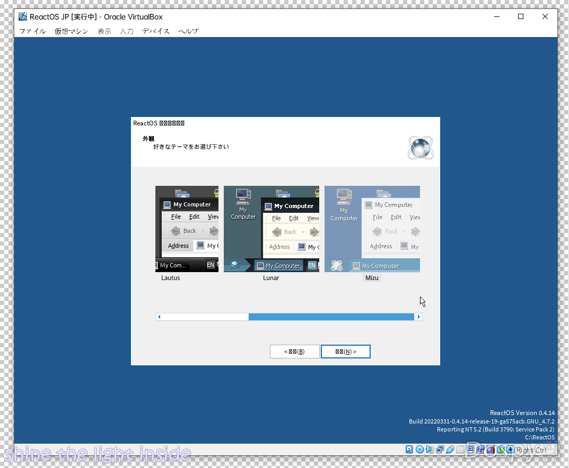Click the network adapters icon in status bar

click(x=440, y=449)
